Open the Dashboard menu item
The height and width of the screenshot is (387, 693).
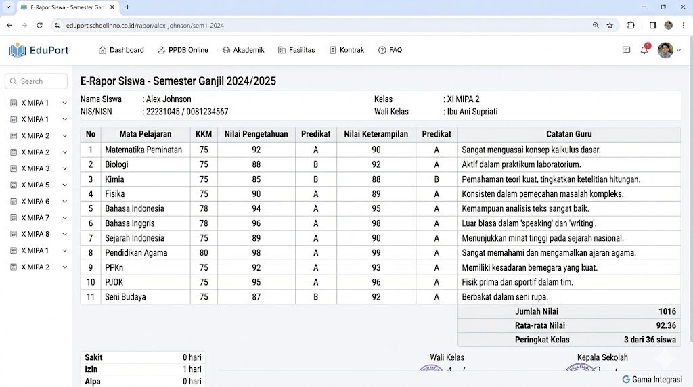[121, 50]
